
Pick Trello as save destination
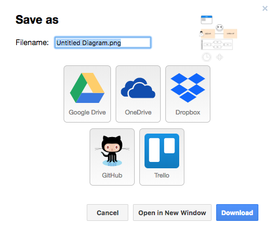162,157
